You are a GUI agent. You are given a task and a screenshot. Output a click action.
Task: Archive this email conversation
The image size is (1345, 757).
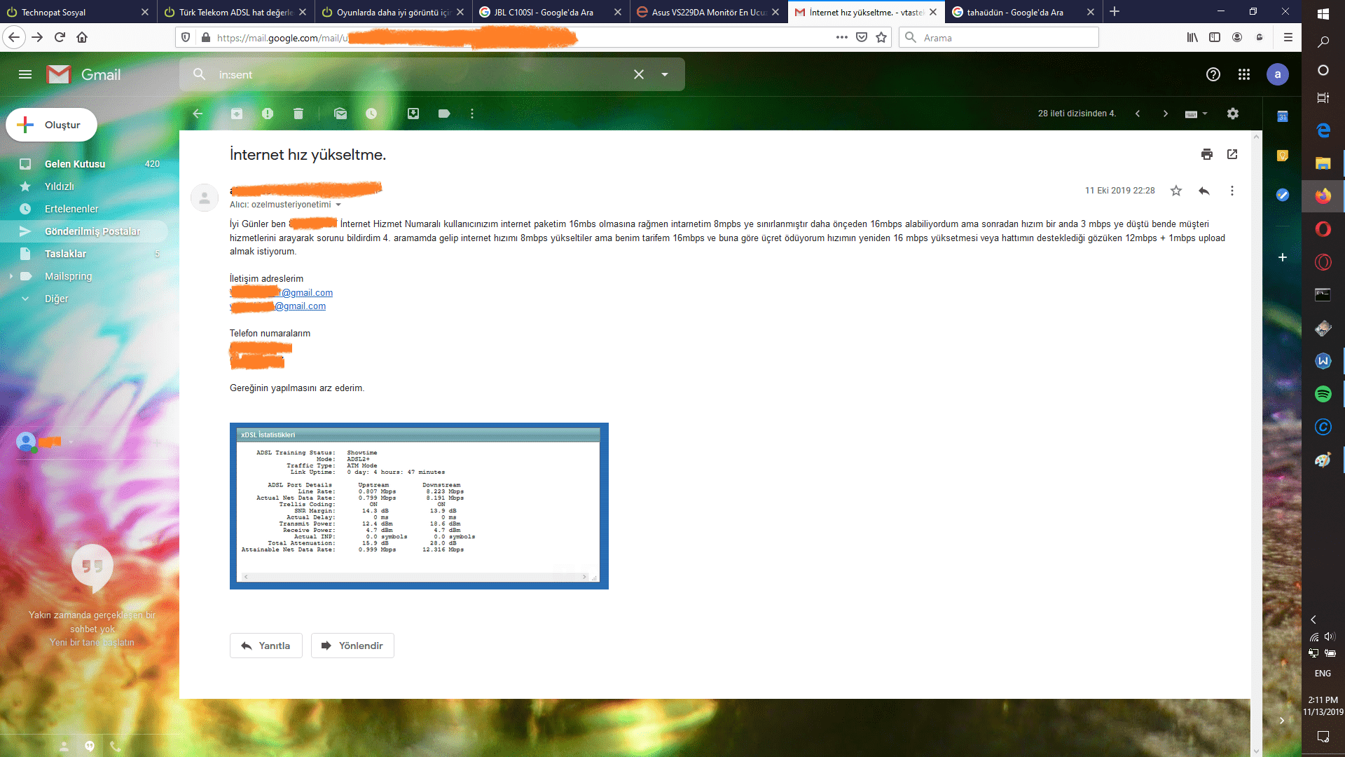(237, 114)
